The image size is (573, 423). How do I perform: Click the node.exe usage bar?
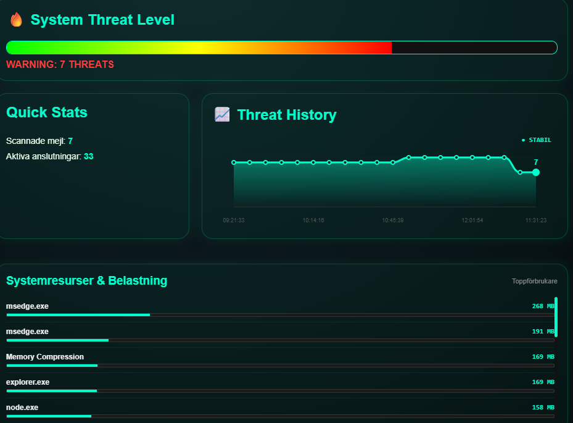[x=280, y=416]
